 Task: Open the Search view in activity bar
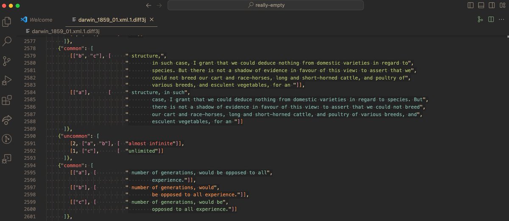7,41
